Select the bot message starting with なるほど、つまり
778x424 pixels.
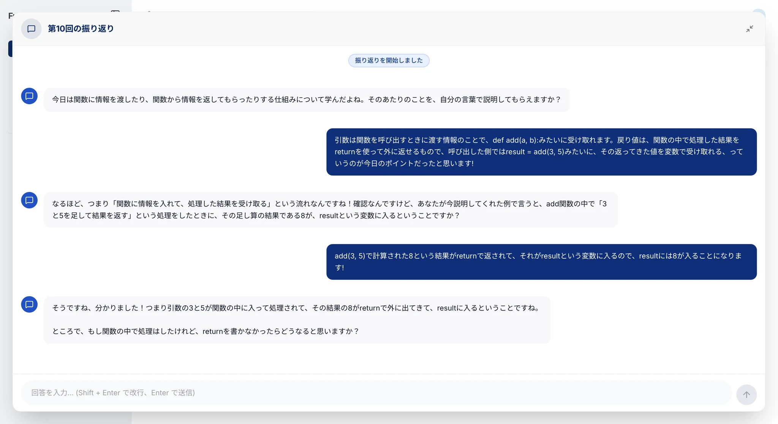(x=330, y=210)
